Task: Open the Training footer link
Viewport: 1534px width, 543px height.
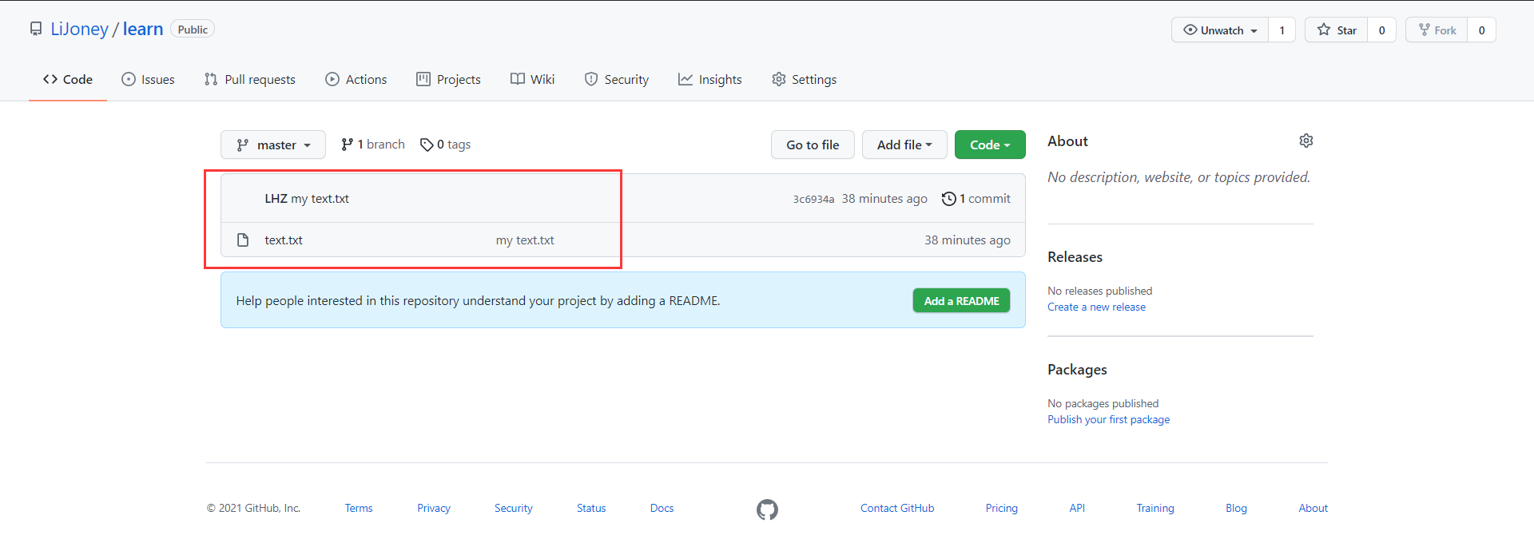Action: tap(1155, 509)
